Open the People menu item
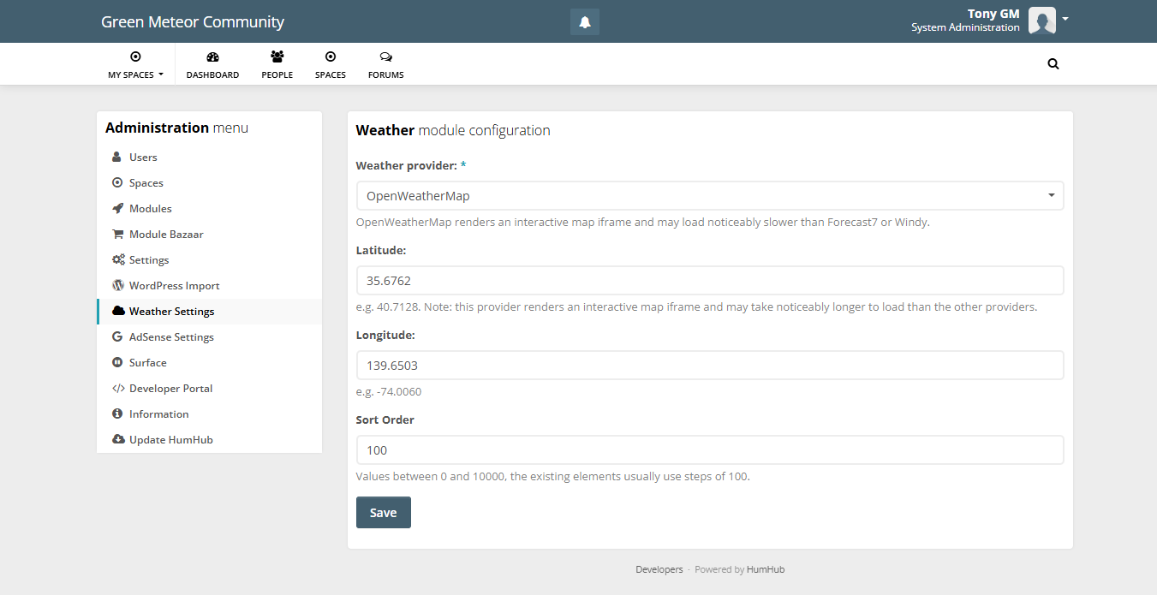 point(277,64)
